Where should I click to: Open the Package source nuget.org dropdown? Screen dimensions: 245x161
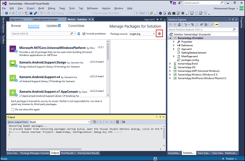pyautogui.click(x=142, y=34)
